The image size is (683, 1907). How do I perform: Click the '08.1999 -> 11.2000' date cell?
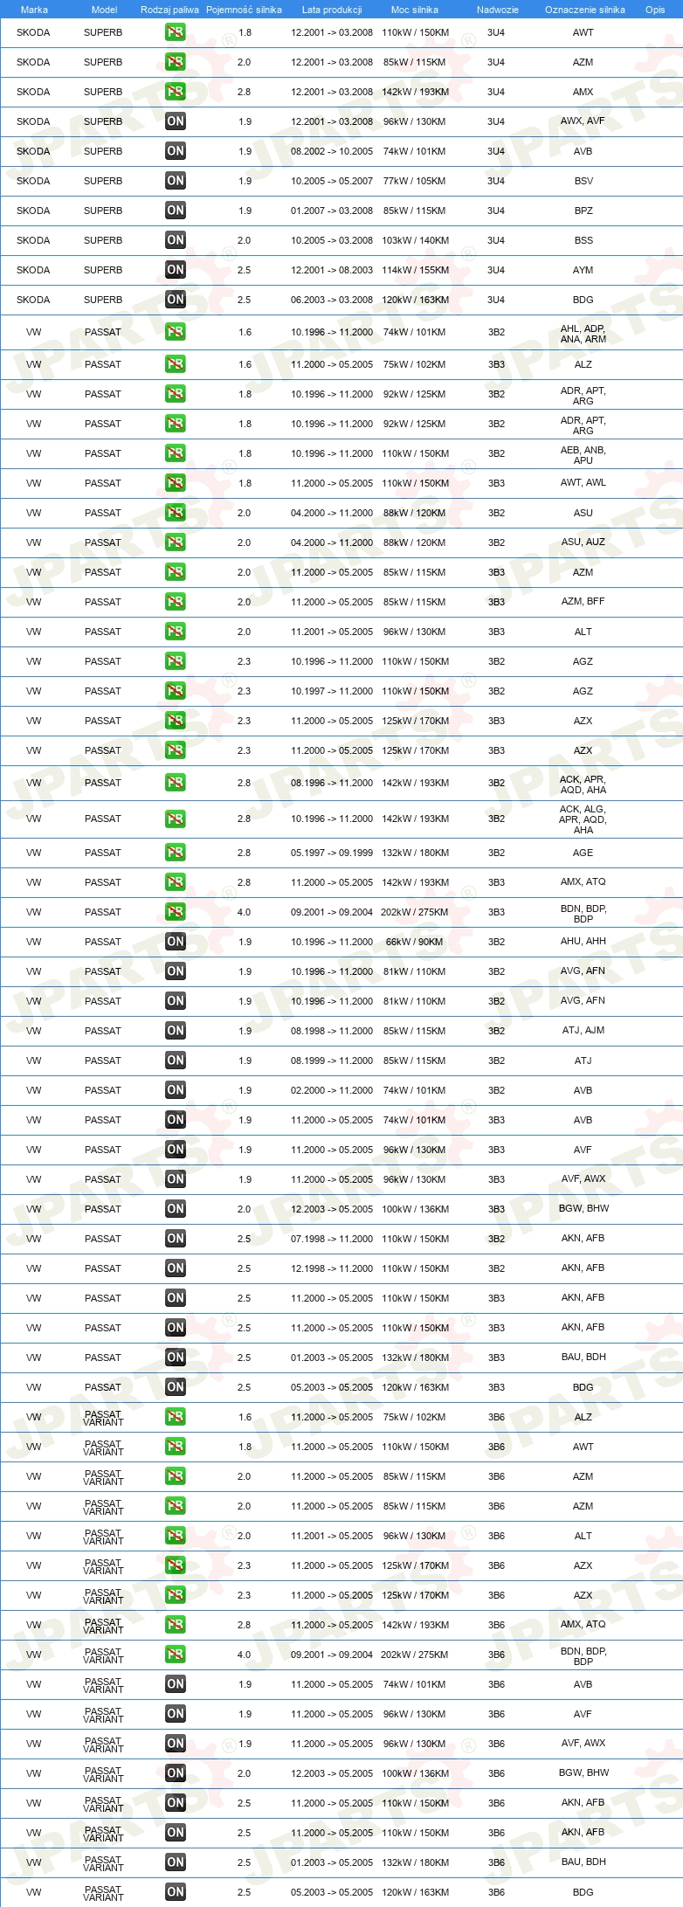pos(332,1061)
